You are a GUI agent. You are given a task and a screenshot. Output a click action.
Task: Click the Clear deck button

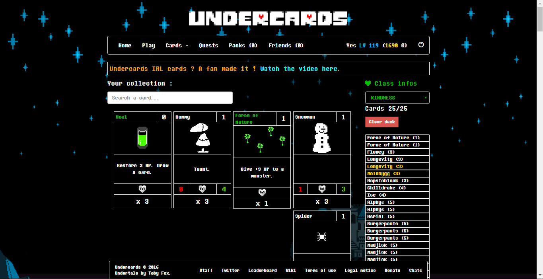pos(381,122)
